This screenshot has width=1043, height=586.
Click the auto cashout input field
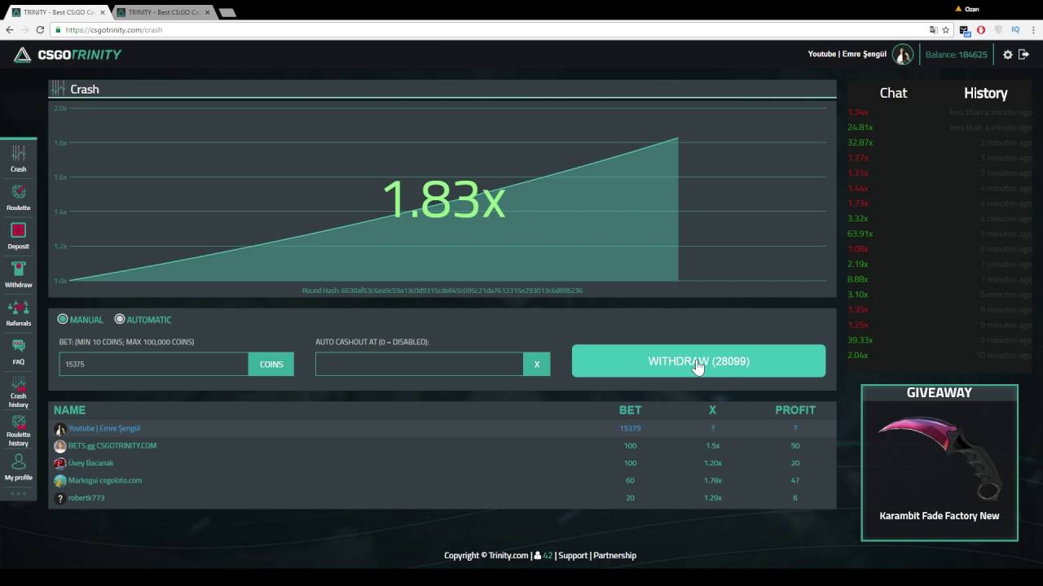420,364
